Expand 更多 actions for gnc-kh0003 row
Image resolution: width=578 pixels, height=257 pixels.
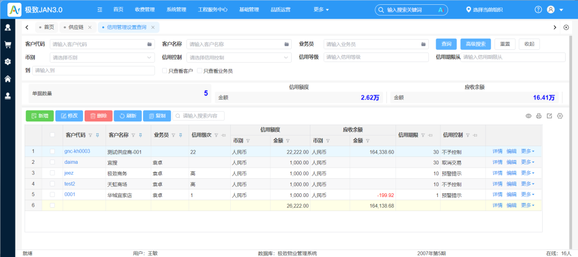pos(528,151)
